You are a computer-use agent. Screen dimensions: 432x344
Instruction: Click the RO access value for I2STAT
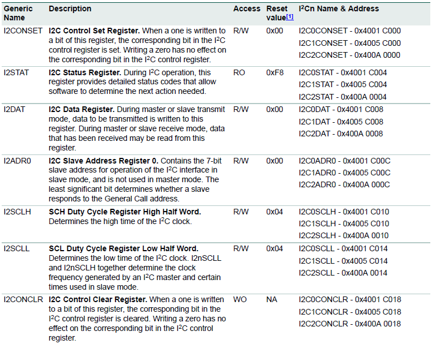point(239,73)
